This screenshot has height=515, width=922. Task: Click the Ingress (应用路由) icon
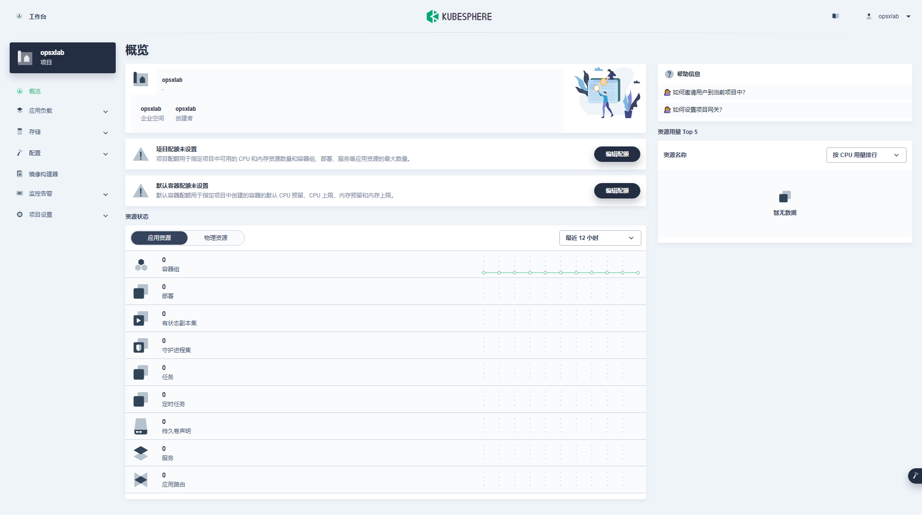tap(141, 480)
